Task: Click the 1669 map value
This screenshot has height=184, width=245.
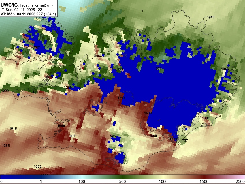Action: click(153, 136)
